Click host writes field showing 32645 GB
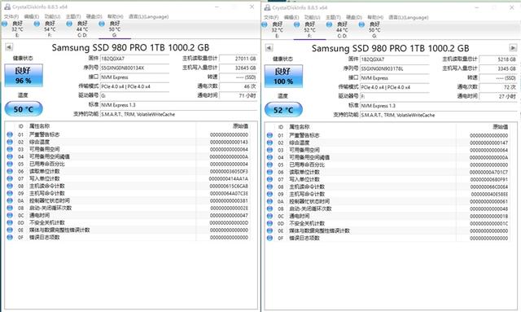This screenshot has height=312, width=521. pos(239,68)
